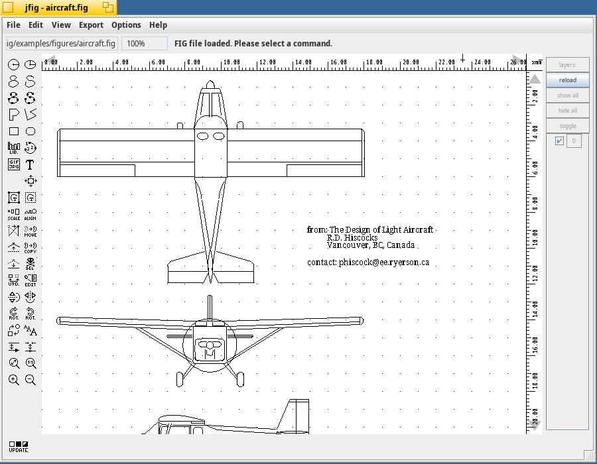This screenshot has width=597, height=464.
Task: Select the open spline S tool
Action: (x=31, y=82)
